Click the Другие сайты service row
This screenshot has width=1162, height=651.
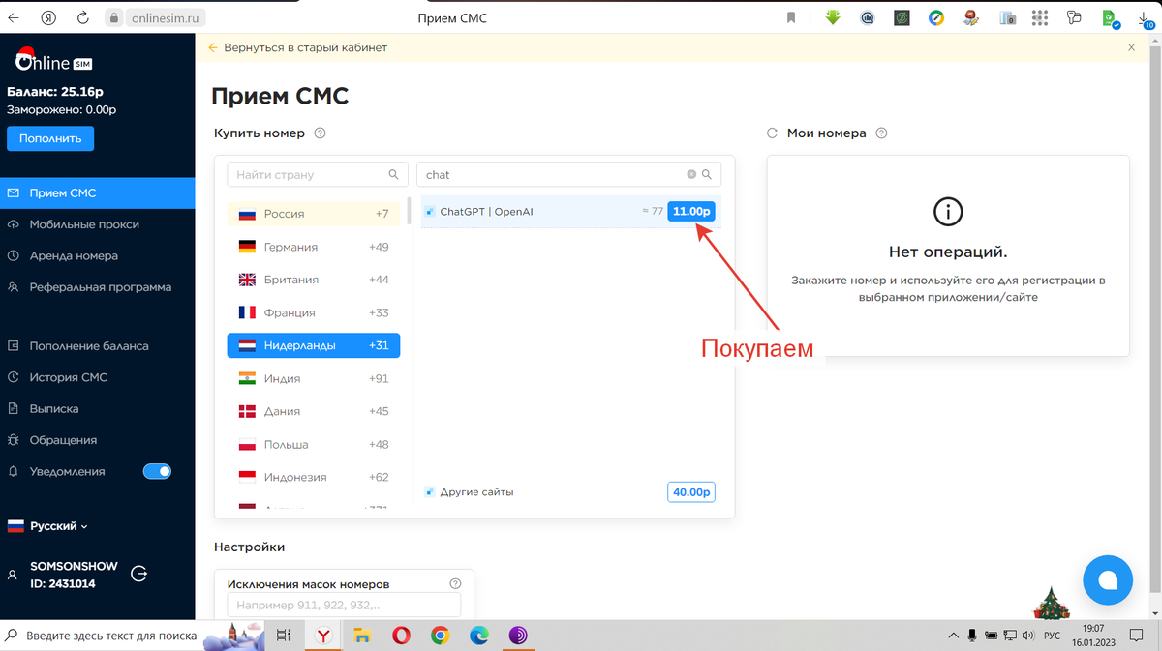570,492
